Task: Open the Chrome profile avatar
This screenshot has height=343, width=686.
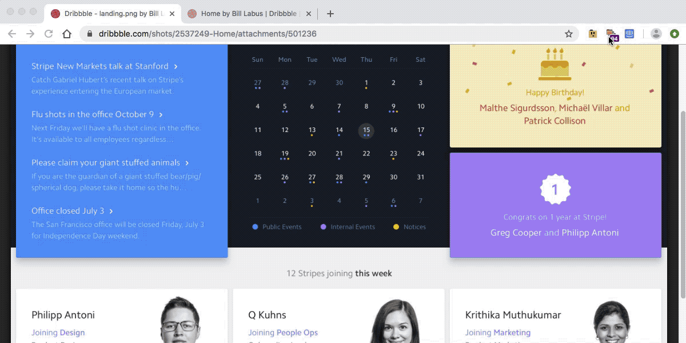Action: 656,34
